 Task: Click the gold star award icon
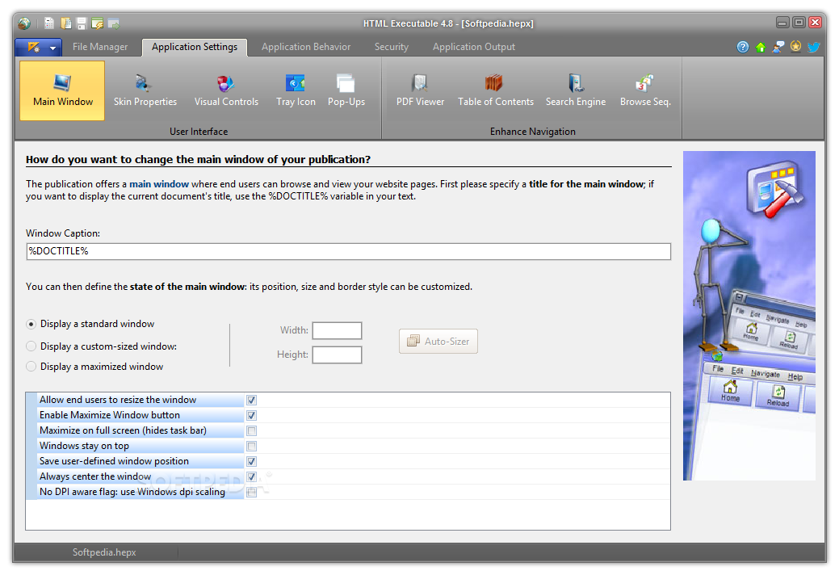(795, 47)
